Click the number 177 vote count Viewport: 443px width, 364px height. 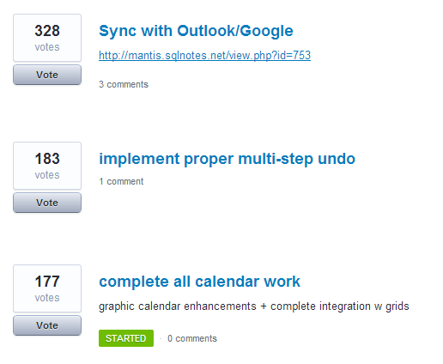(x=47, y=282)
